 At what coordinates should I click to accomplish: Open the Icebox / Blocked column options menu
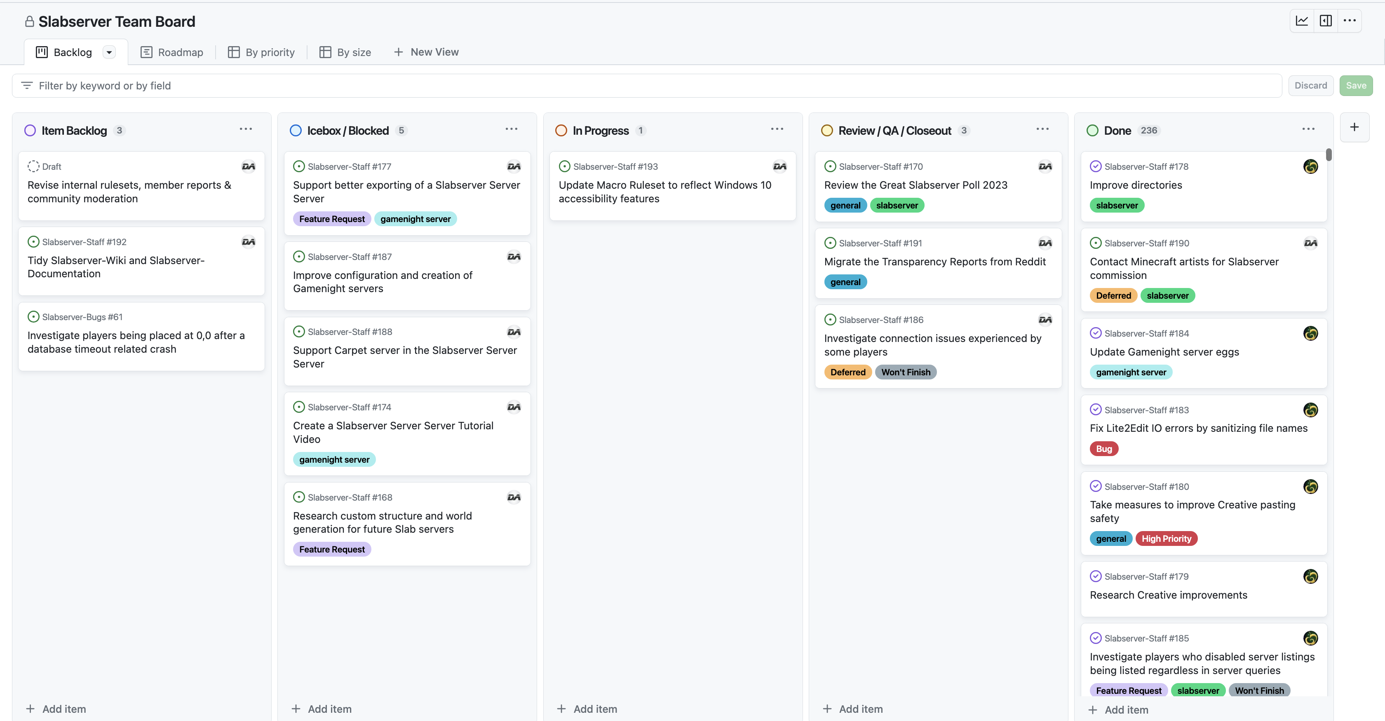click(511, 129)
